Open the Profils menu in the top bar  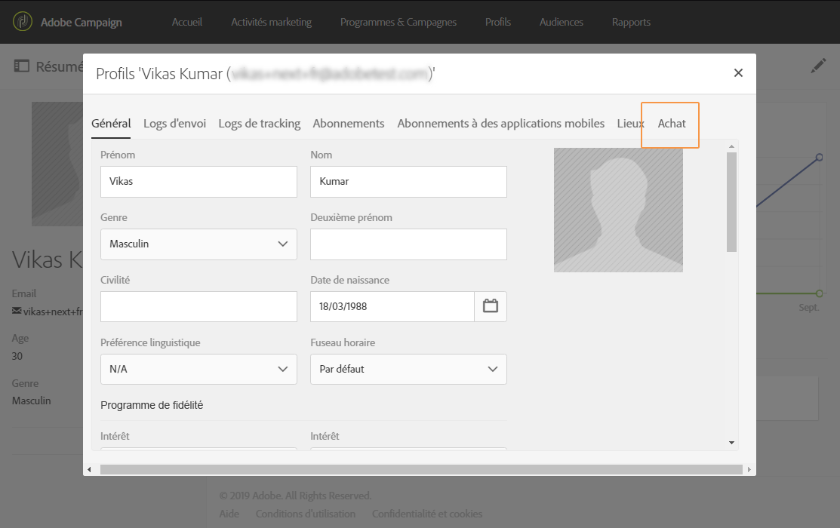[x=498, y=23]
